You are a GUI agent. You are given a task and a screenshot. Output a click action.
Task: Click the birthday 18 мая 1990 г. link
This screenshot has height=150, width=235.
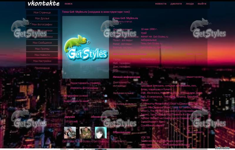[x=149, y=29]
